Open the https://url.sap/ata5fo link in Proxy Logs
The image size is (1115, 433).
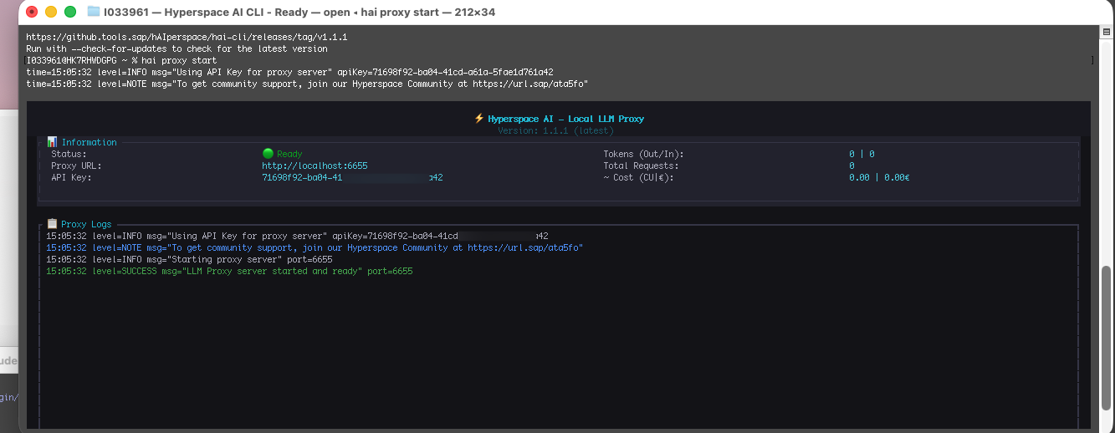(524, 247)
